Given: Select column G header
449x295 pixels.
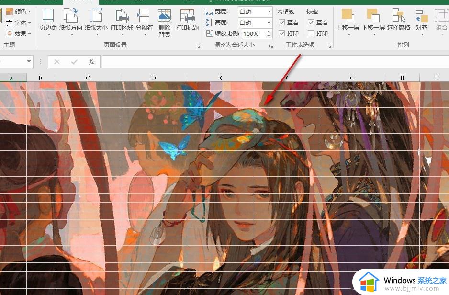Looking at the screenshot, I should 352,78.
